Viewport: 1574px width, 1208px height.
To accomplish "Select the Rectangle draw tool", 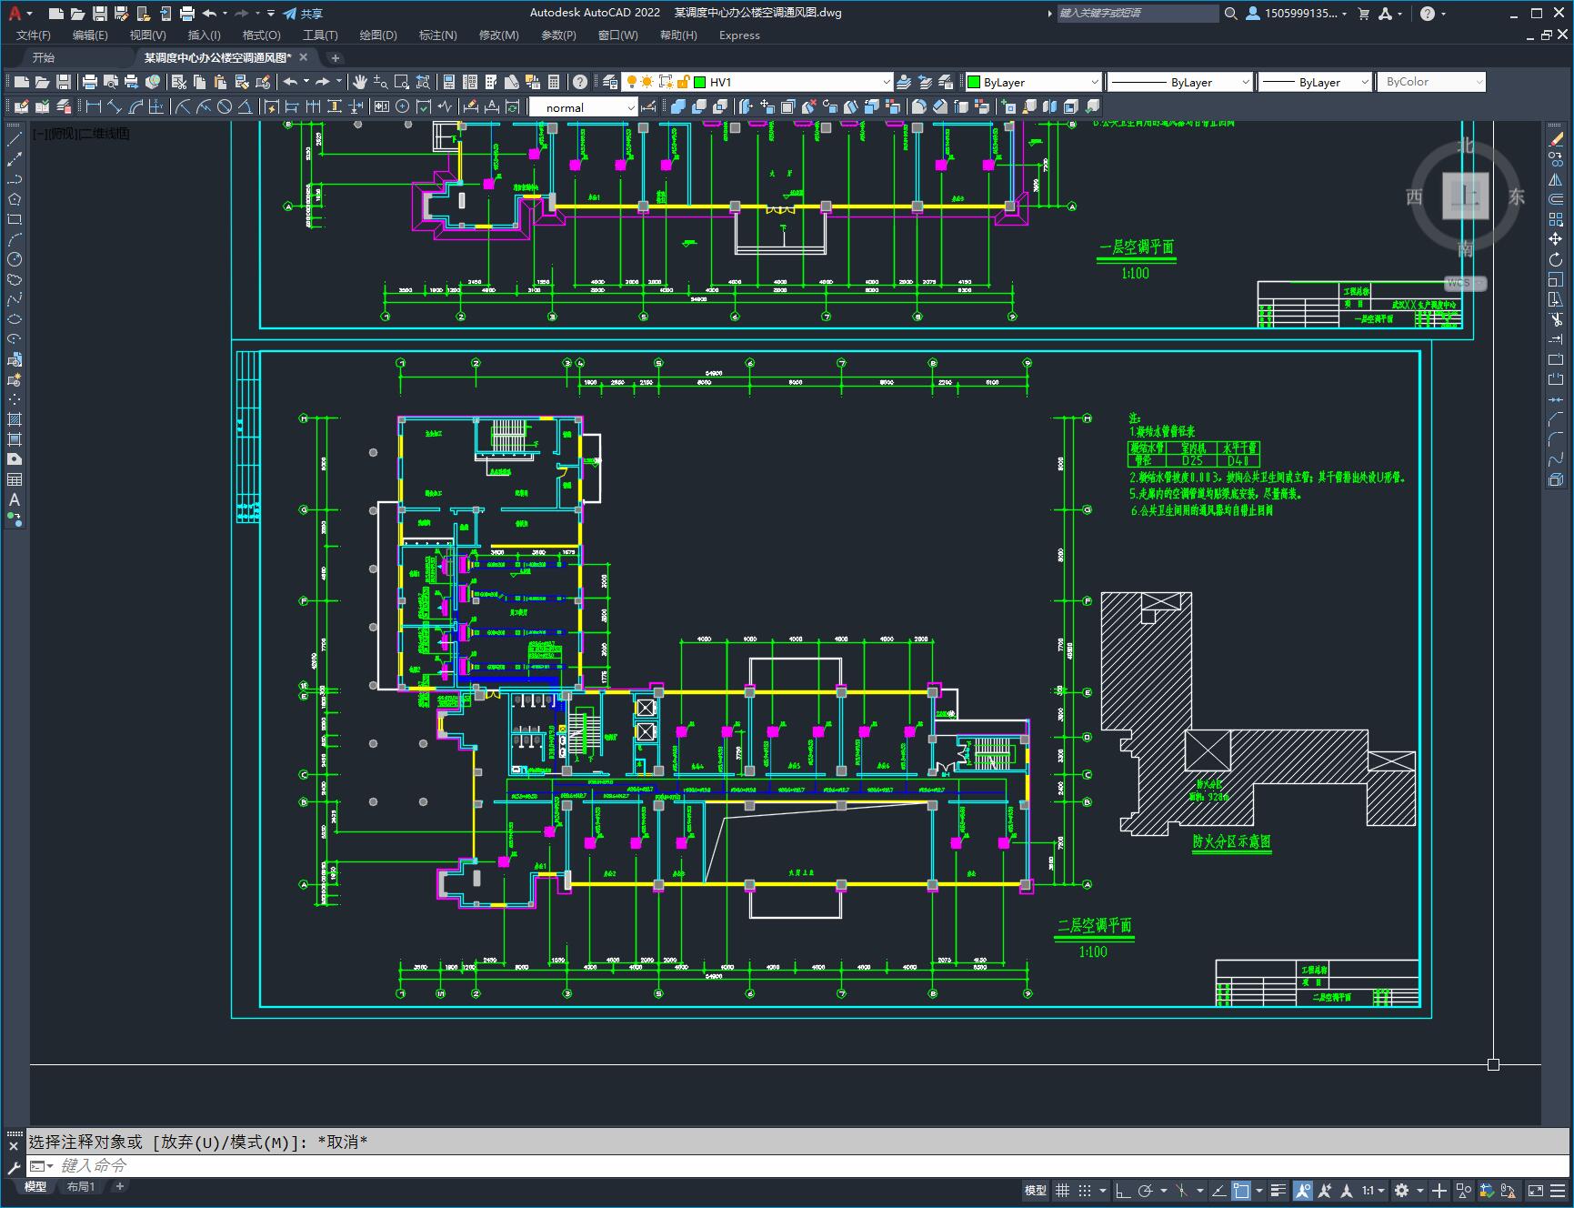I will (15, 219).
